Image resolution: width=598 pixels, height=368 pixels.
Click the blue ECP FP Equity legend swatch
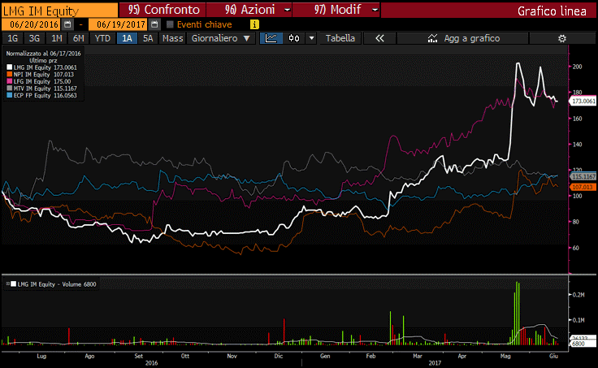pyautogui.click(x=9, y=95)
